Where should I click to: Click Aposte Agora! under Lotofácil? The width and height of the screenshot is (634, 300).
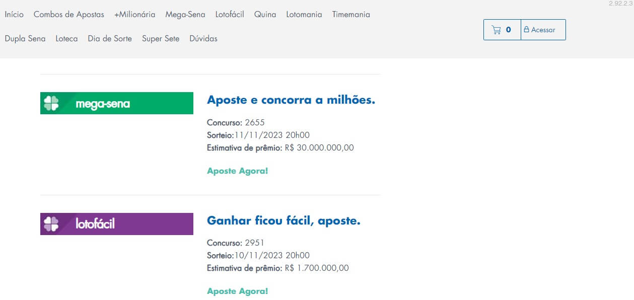pyautogui.click(x=237, y=291)
